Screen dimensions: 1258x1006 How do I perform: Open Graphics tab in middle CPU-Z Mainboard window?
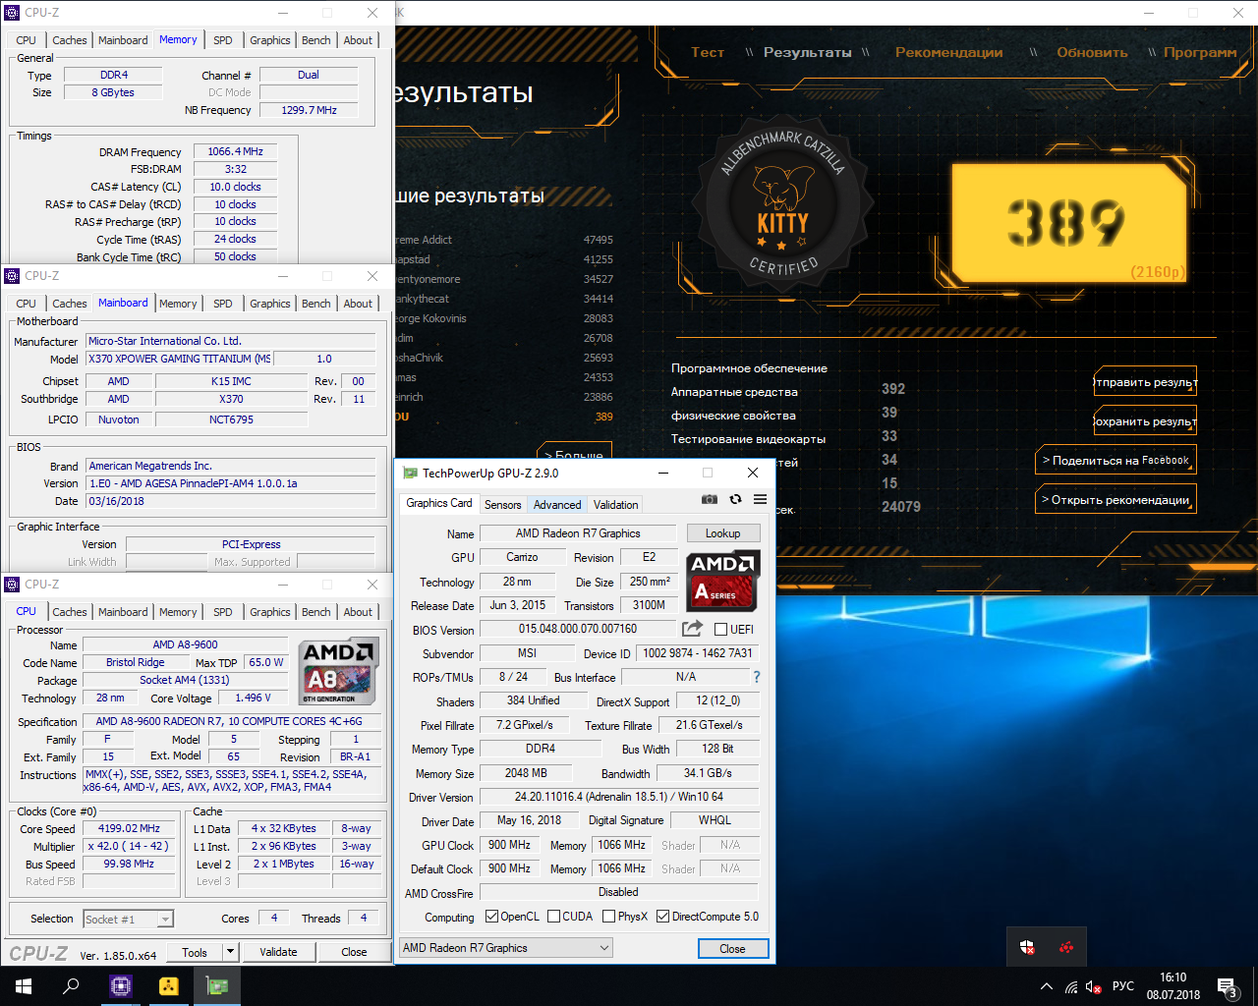[x=270, y=304]
